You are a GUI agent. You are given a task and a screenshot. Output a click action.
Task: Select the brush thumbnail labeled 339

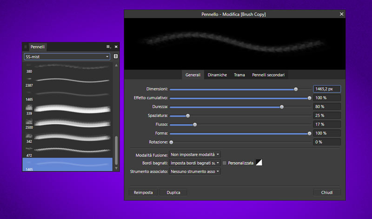[x=67, y=110]
